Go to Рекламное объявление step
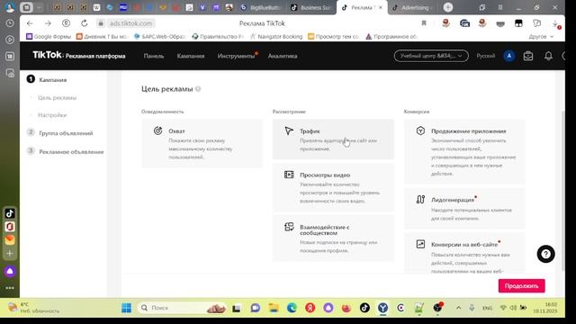Screen dimensions: 576x324 [71, 152]
